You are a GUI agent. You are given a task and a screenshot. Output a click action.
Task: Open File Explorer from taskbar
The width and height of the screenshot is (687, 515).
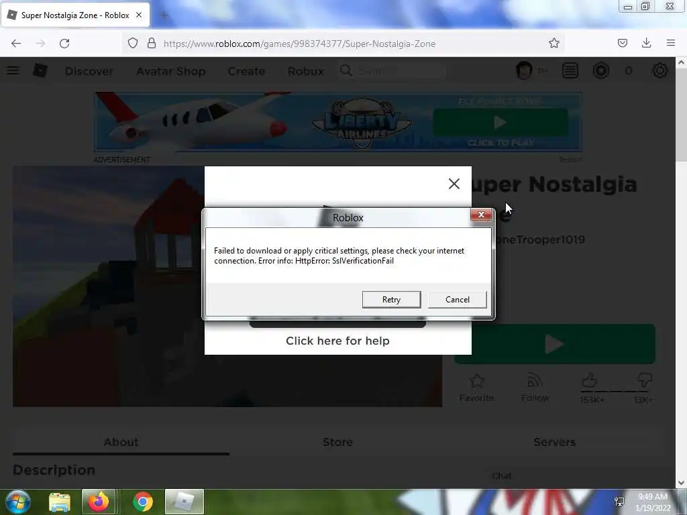(x=60, y=502)
